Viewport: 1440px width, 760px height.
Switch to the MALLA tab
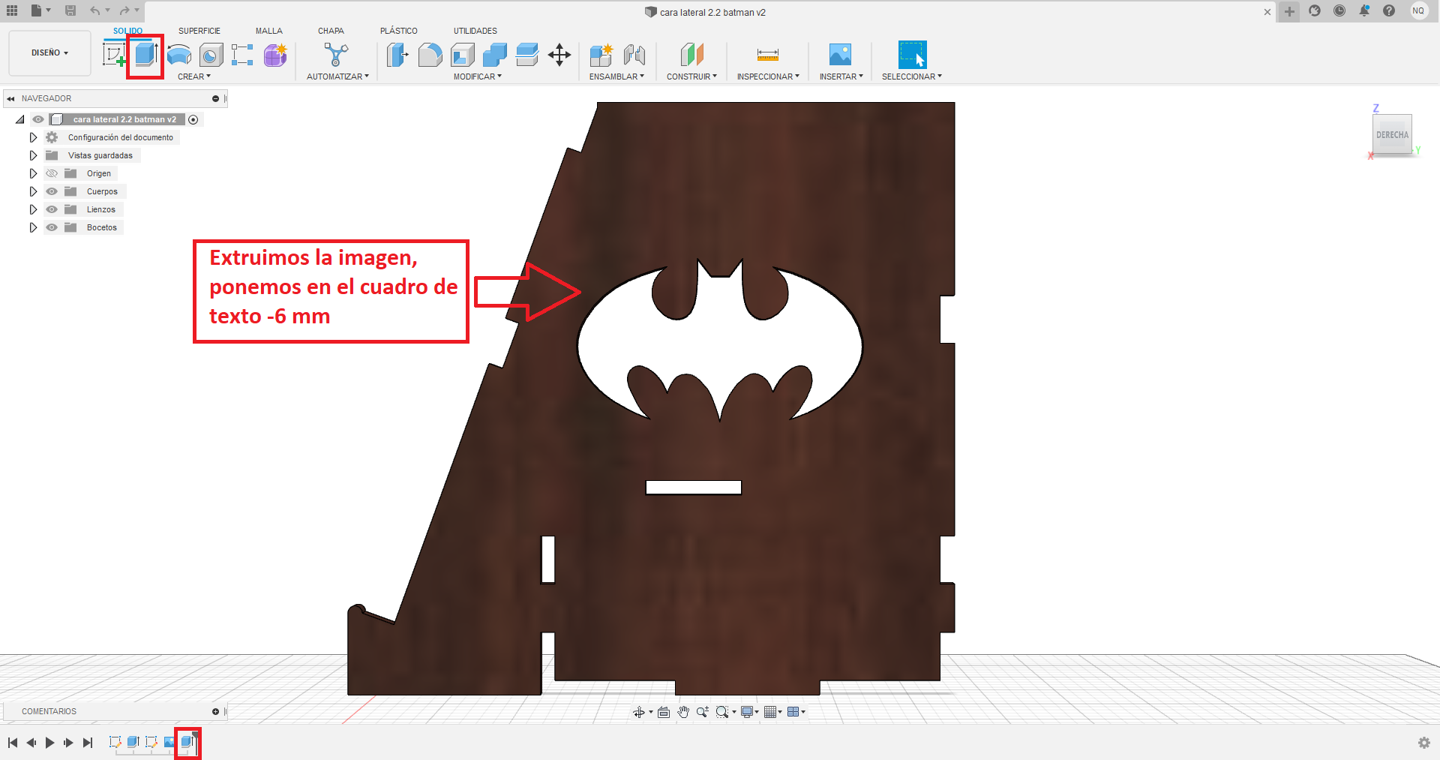coord(269,31)
